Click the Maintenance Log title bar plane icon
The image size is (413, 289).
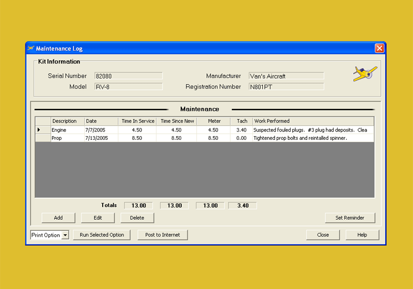pos(30,49)
